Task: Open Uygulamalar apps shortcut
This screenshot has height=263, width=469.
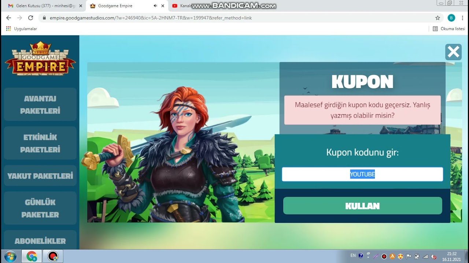Action: 22,28
